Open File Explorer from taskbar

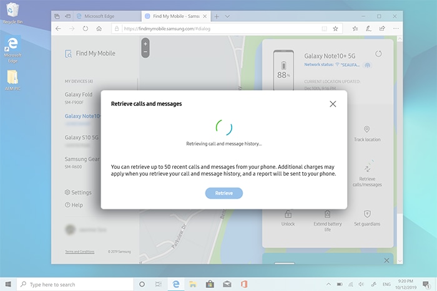(x=192, y=284)
